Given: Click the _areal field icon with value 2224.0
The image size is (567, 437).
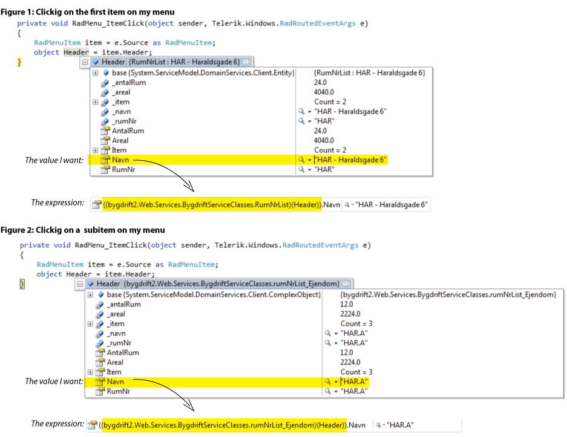Looking at the screenshot, I should click(100, 314).
